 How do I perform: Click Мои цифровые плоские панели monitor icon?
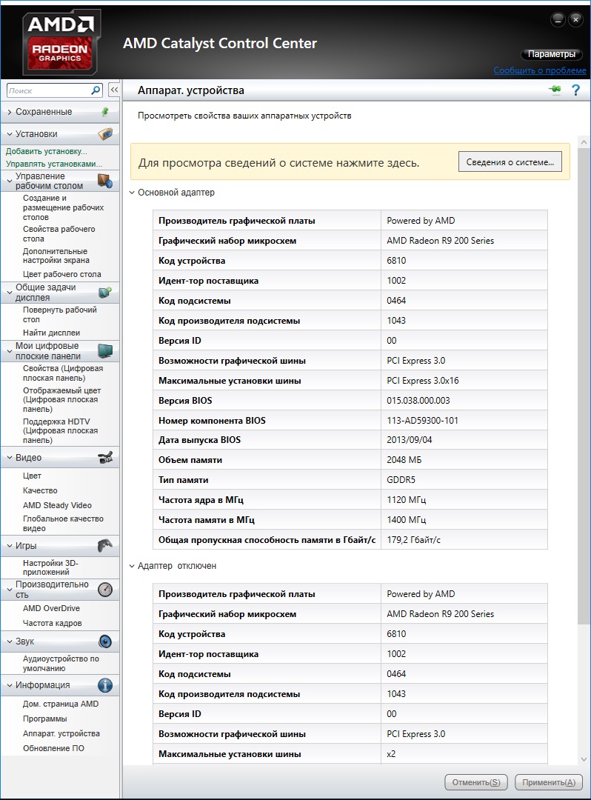tap(105, 350)
